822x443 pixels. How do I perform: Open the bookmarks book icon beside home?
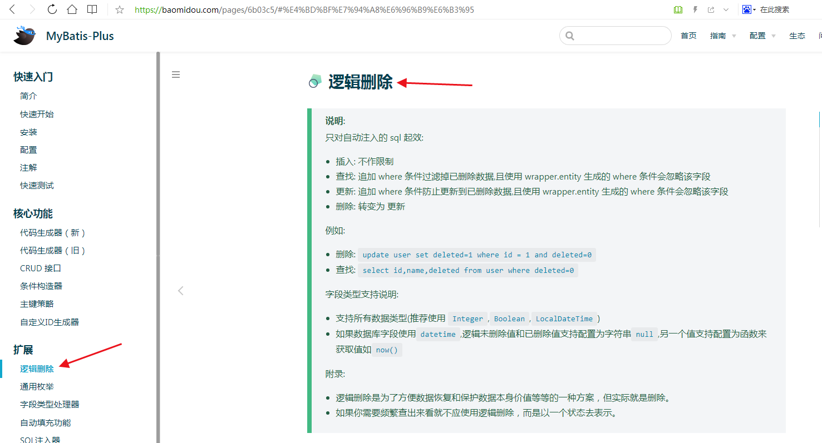tap(92, 9)
